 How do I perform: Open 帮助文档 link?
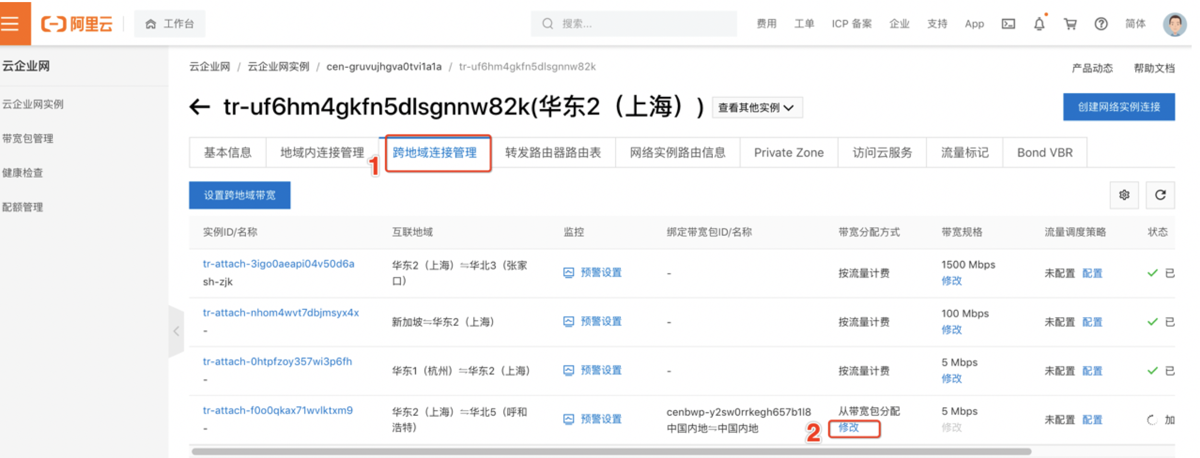click(1154, 68)
